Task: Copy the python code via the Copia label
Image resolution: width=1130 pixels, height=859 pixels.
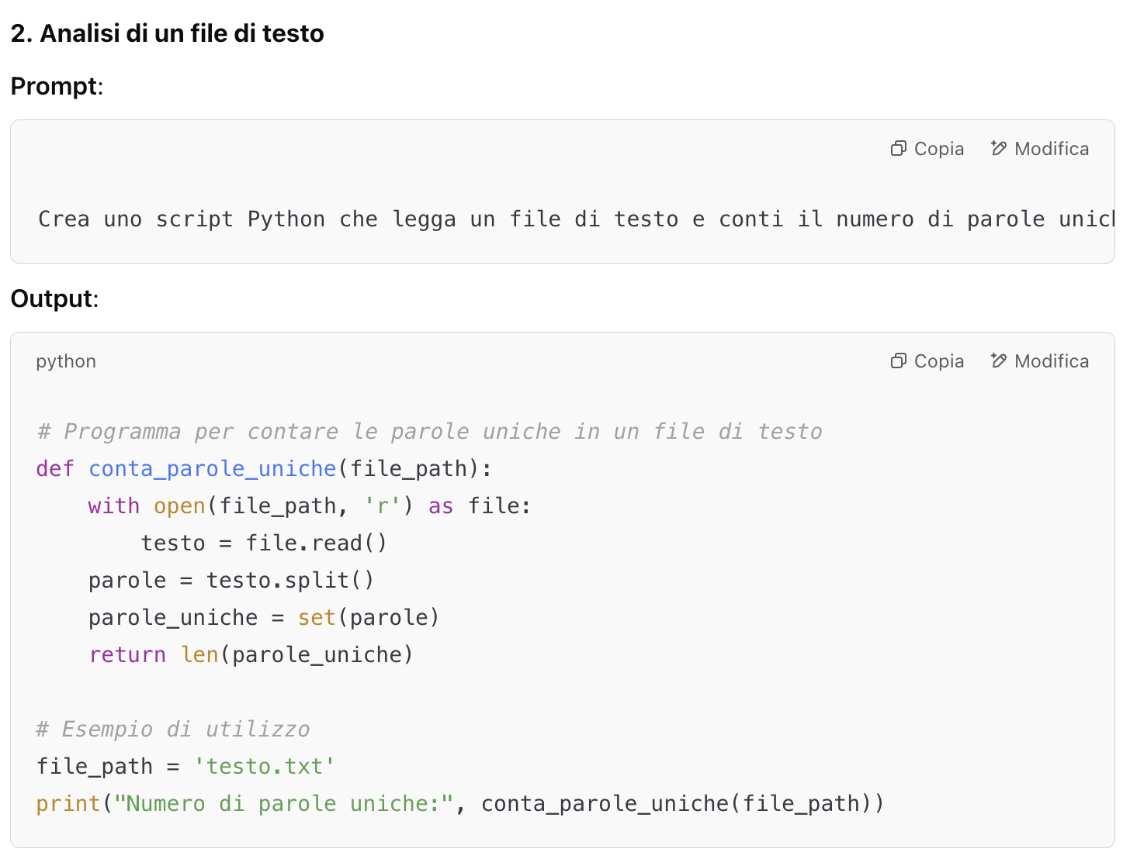Action: pyautogui.click(x=939, y=361)
